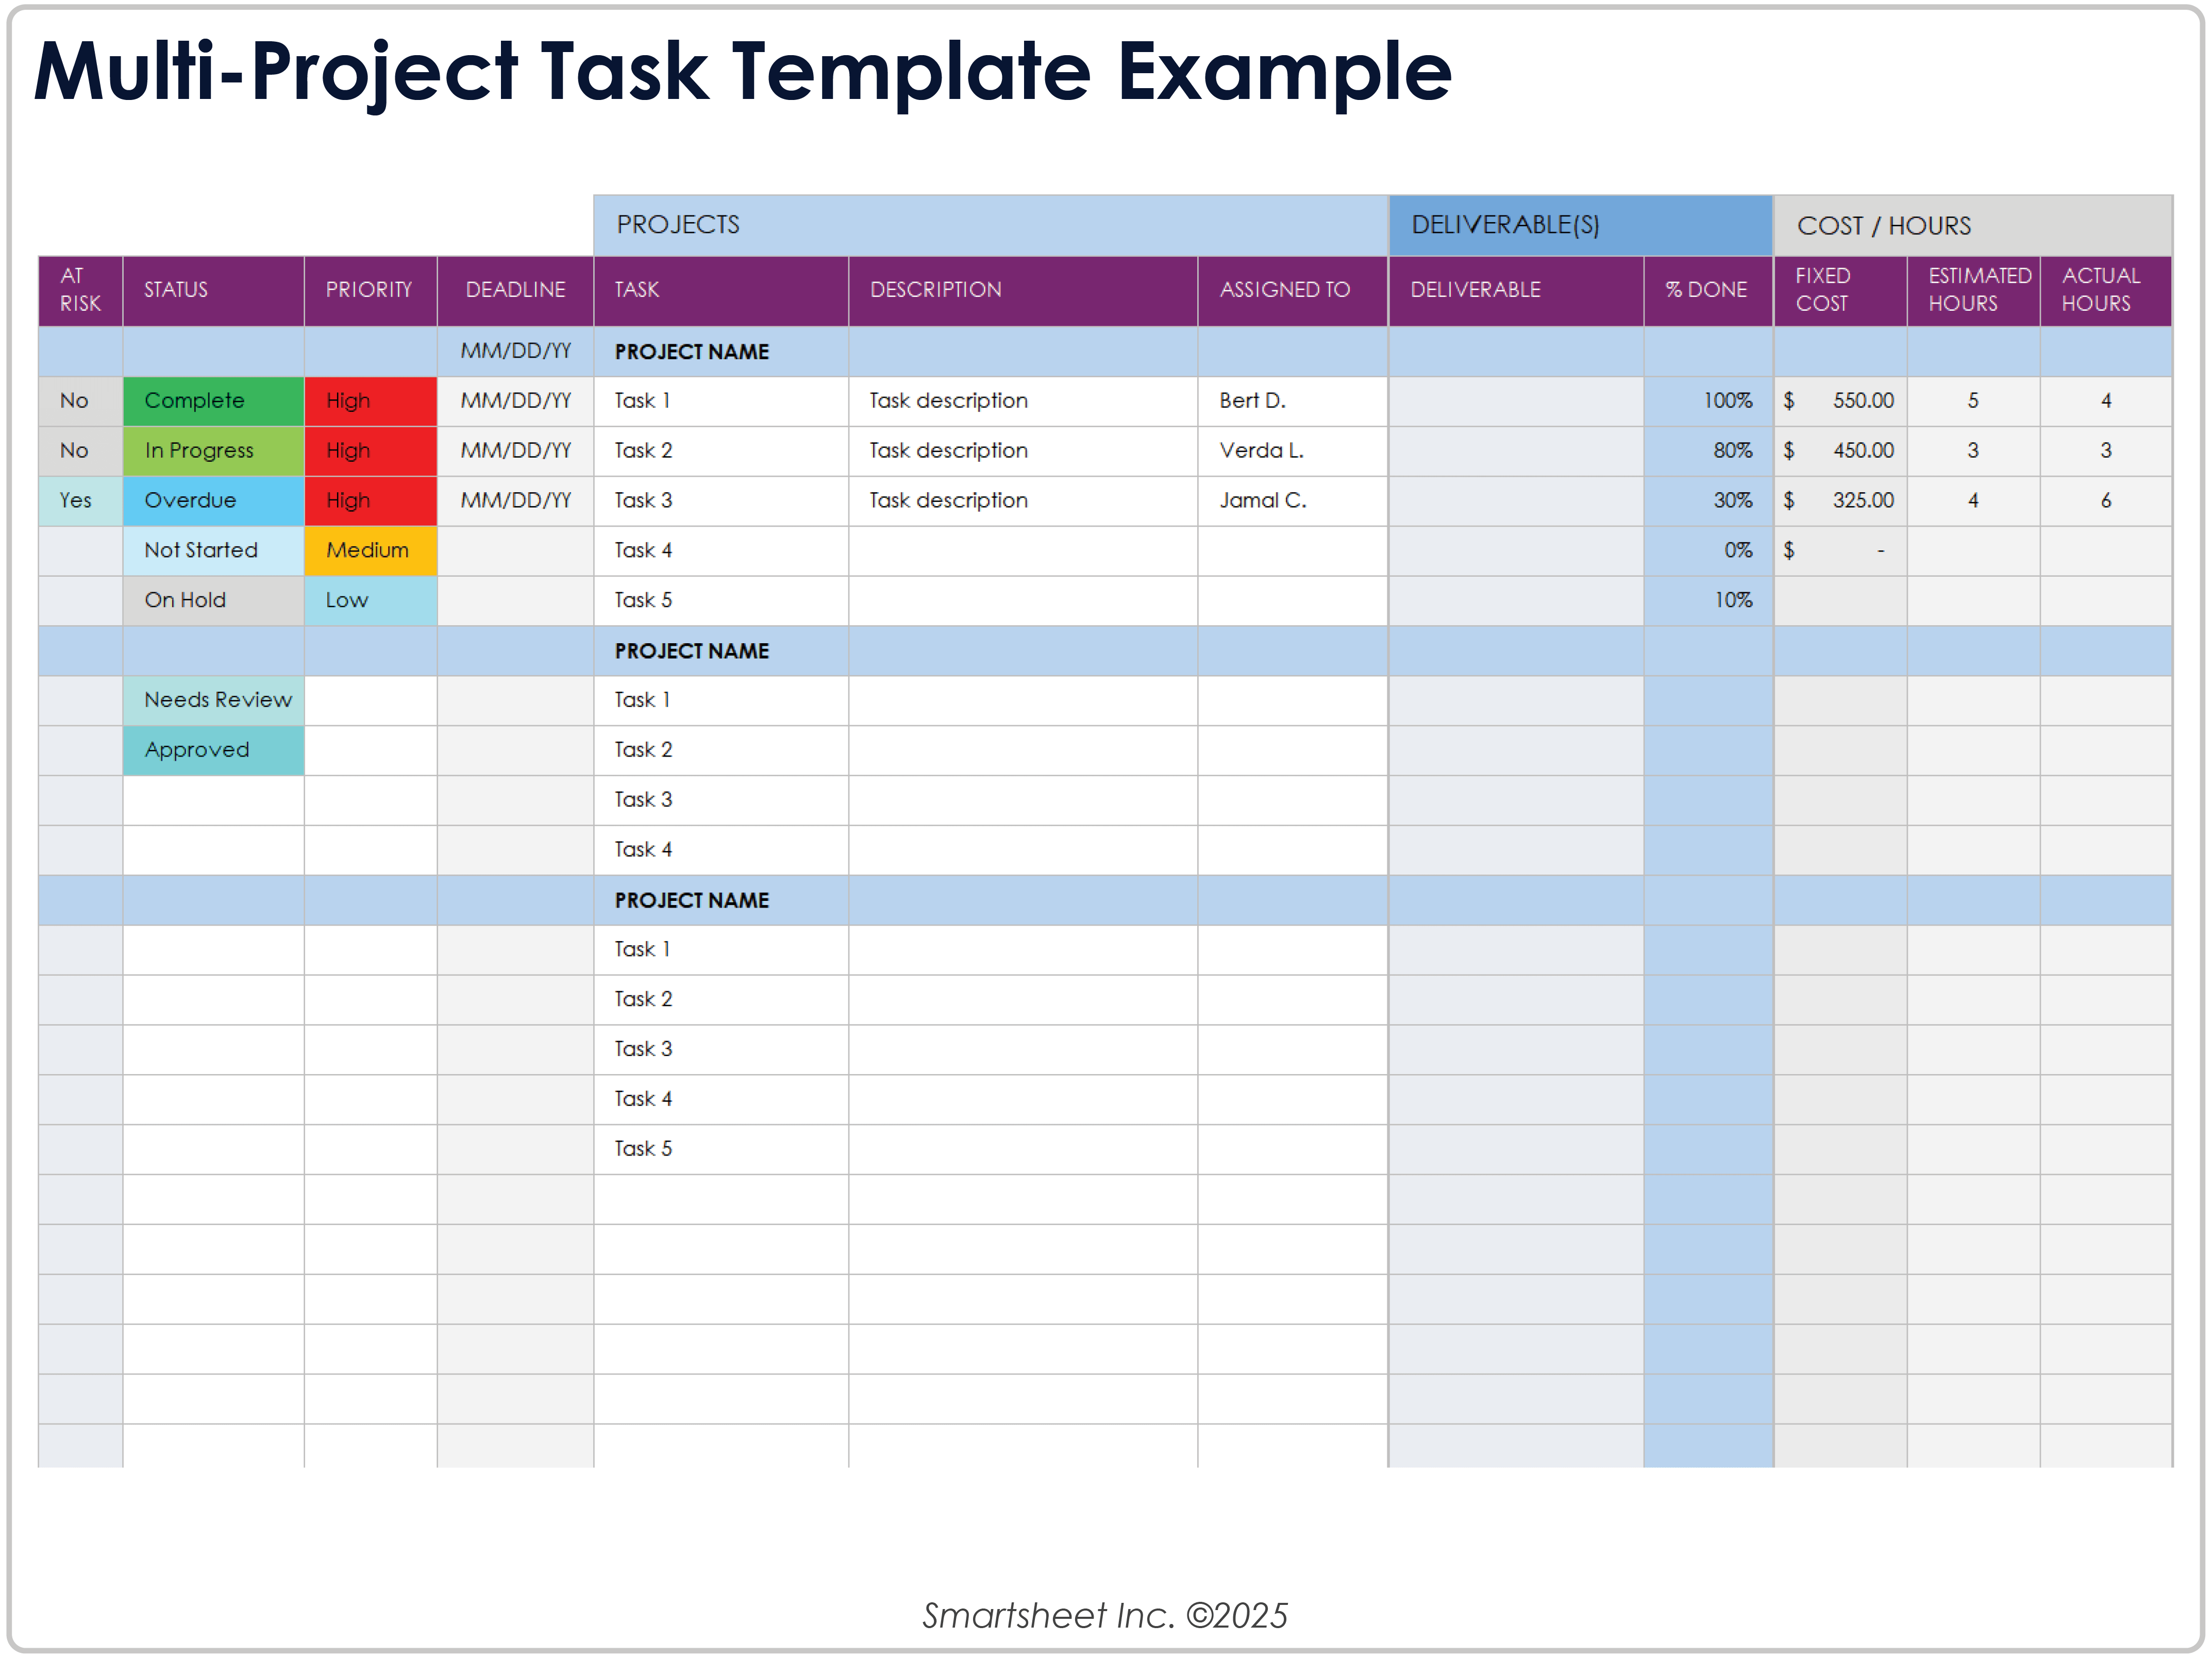The height and width of the screenshot is (1658, 2212).
Task: Select the Medium priority yellow cell
Action: pyautogui.click(x=370, y=550)
